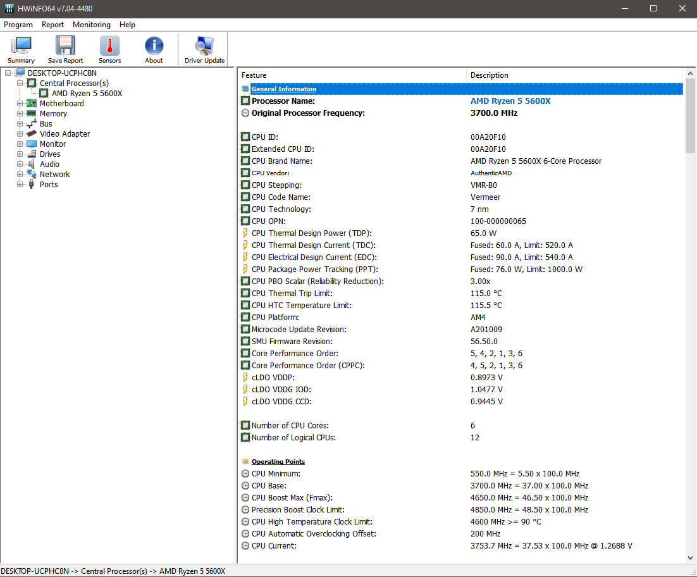Select the Drives tree item
Image resolution: width=697 pixels, height=577 pixels.
click(x=50, y=154)
